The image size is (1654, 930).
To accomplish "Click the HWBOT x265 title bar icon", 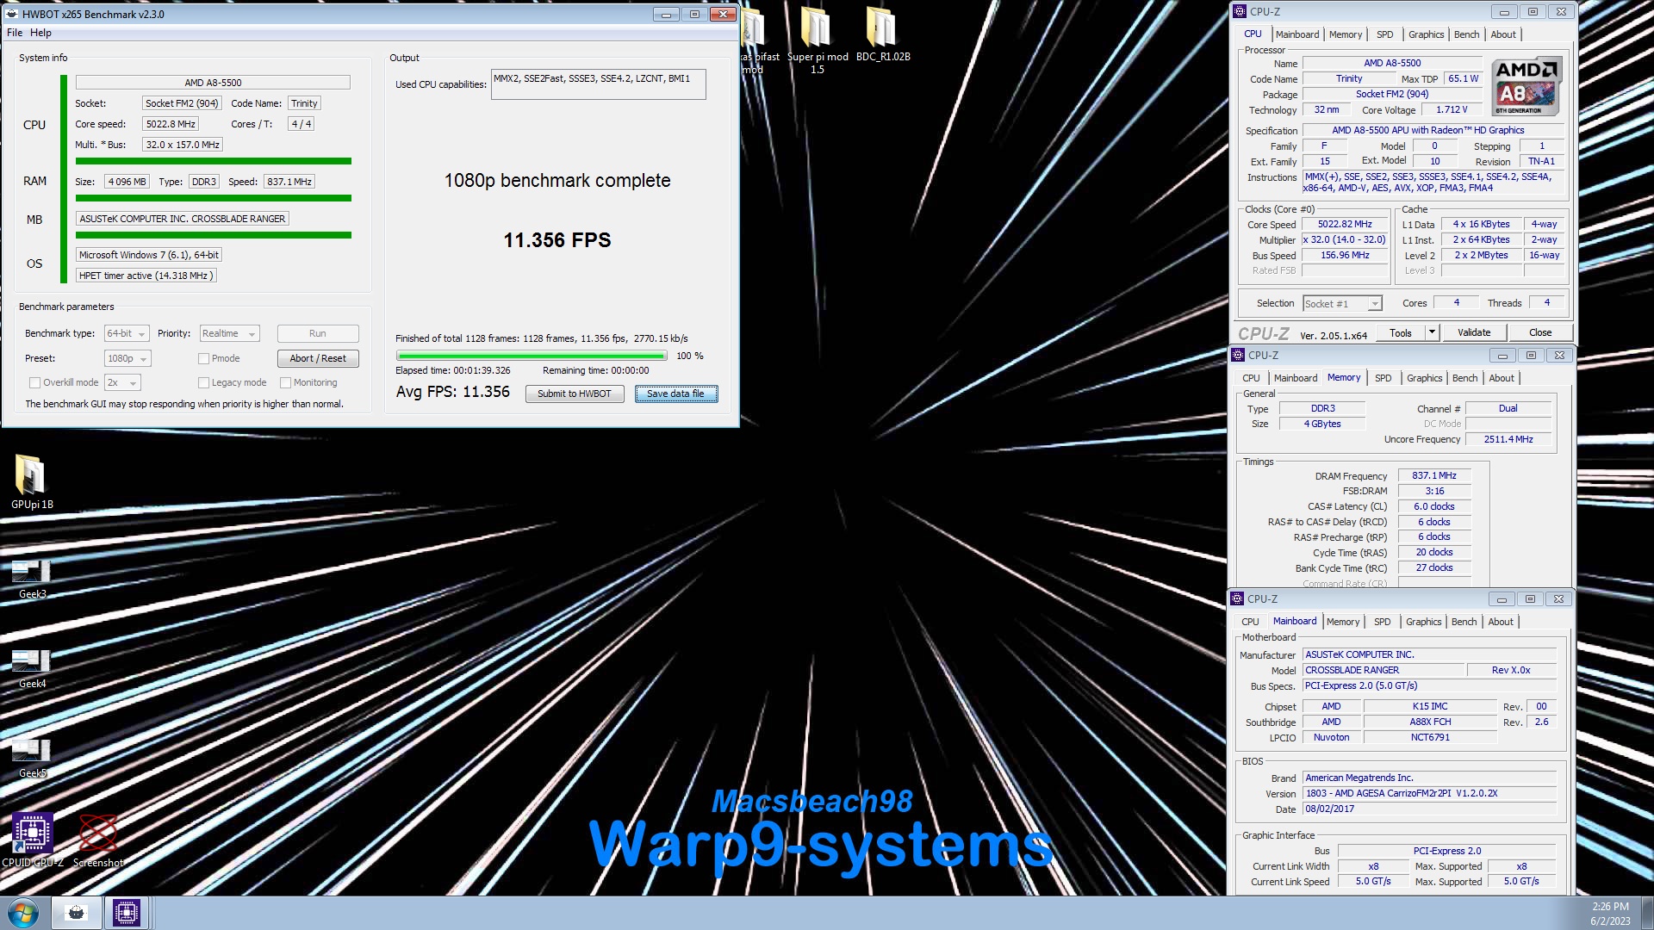I will point(13,14).
